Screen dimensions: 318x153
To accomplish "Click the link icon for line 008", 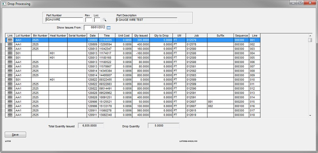I will tap(10, 71).
